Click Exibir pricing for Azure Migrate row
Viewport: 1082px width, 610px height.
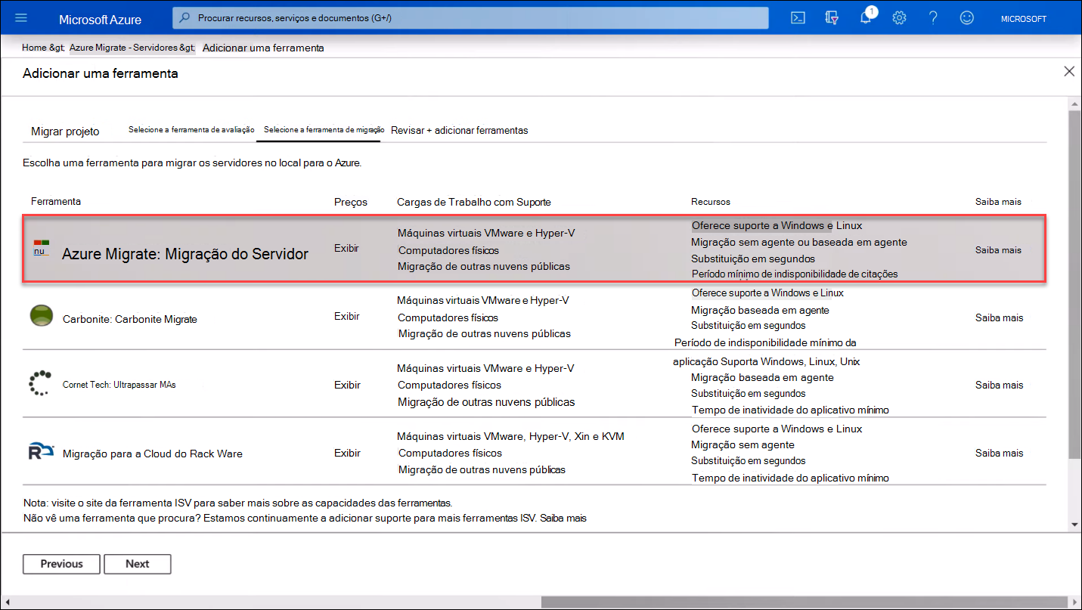[x=346, y=248]
